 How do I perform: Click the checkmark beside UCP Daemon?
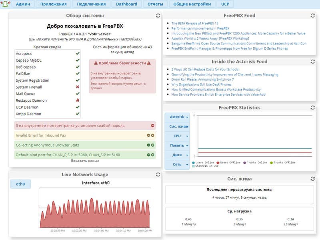coord(78,107)
